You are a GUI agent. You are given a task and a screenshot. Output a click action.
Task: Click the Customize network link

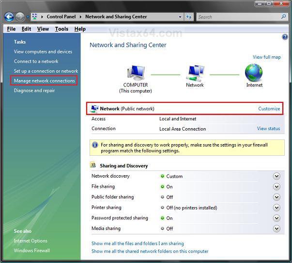pyautogui.click(x=269, y=109)
